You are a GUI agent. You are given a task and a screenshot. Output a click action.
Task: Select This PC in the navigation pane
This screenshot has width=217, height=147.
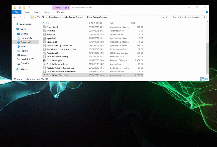[x=23, y=30]
